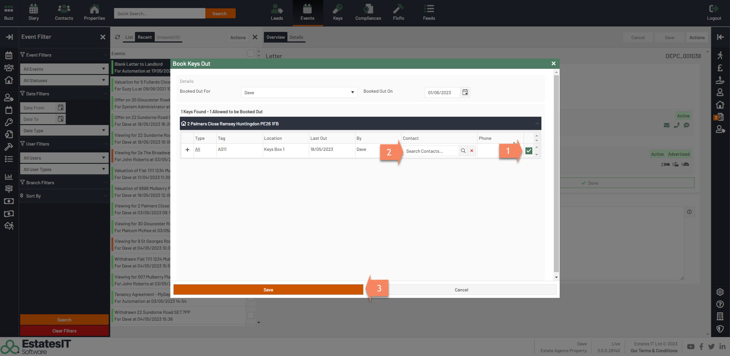Screen dimensions: 730x356
Task: Tick the Events header select-all checkbox
Action: coord(251,53)
